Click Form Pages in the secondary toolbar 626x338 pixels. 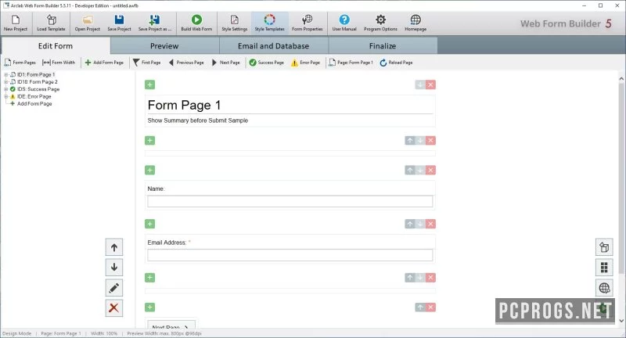[x=20, y=63]
